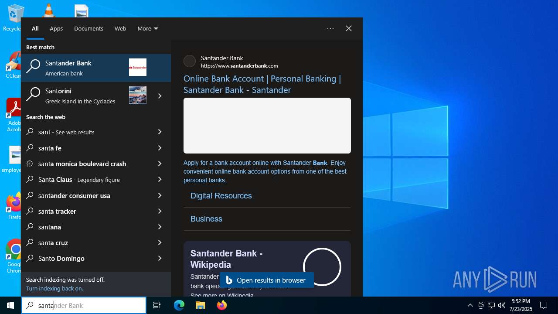Select 'santa fe' web suggestion
The width and height of the screenshot is (558, 314).
pyautogui.click(x=85, y=148)
